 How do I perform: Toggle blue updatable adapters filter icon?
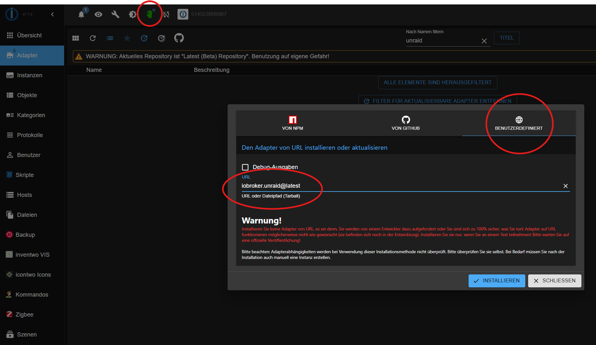[144, 38]
